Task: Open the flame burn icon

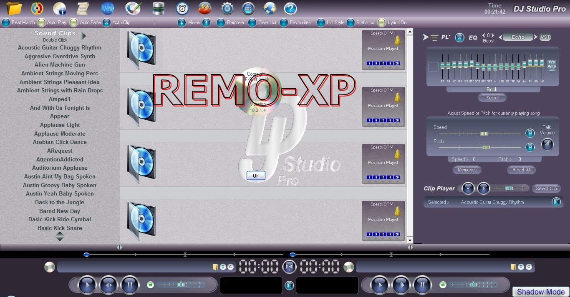Action: click(204, 8)
